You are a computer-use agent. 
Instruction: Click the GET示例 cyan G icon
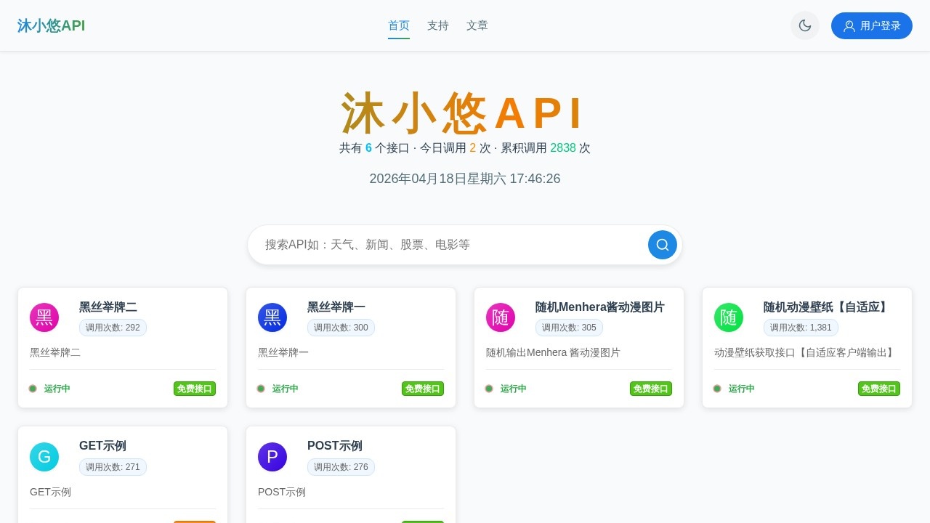pos(44,457)
